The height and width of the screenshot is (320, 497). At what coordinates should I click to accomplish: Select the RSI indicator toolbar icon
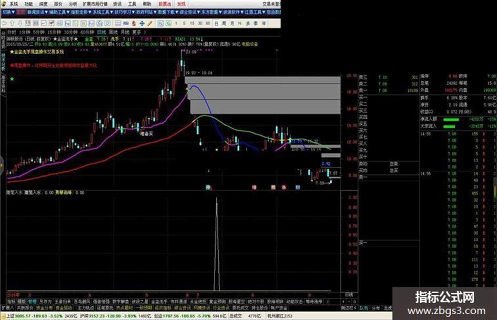tap(126, 24)
